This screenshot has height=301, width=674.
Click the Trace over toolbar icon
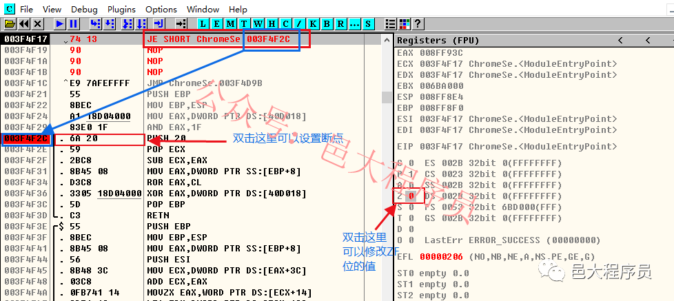[141, 23]
